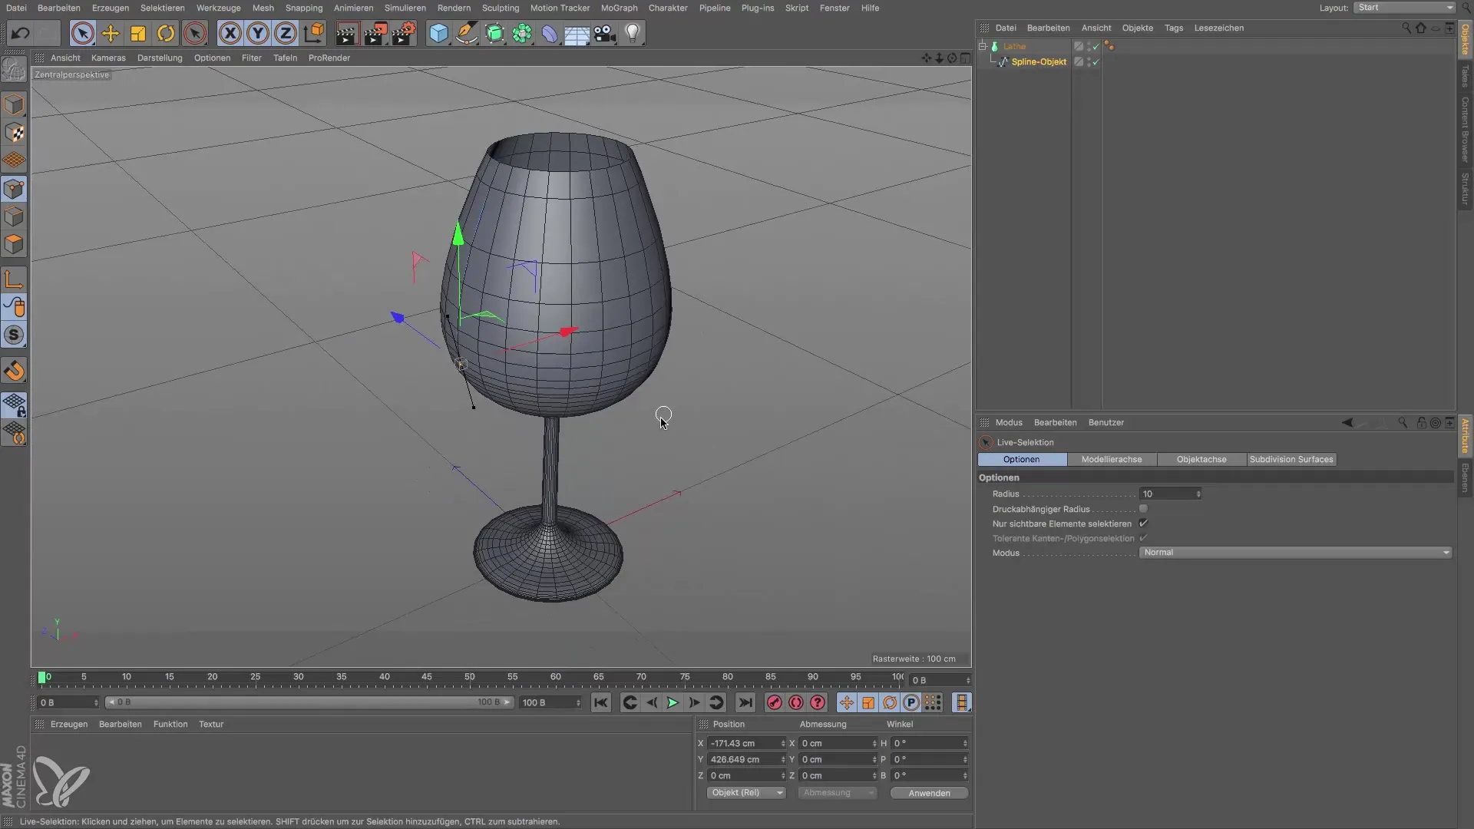Switch to the Modellierachse tab
This screenshot has width=1474, height=829.
pos(1111,459)
